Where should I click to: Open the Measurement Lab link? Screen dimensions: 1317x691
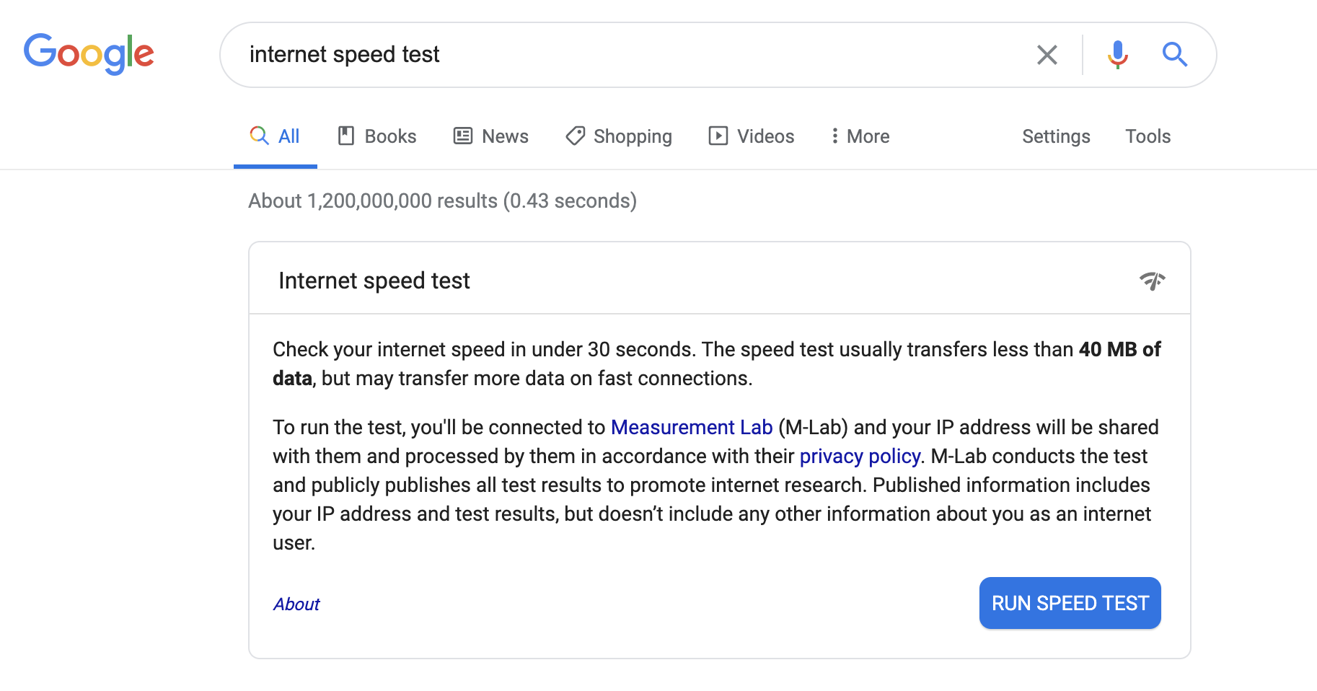coord(691,427)
